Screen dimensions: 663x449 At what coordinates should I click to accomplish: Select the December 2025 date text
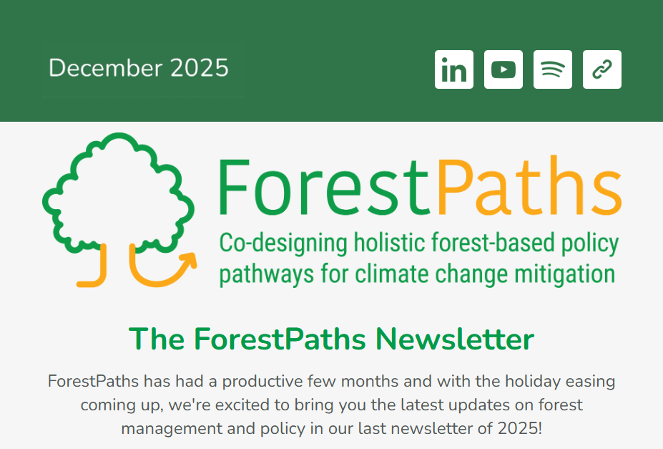[139, 69]
